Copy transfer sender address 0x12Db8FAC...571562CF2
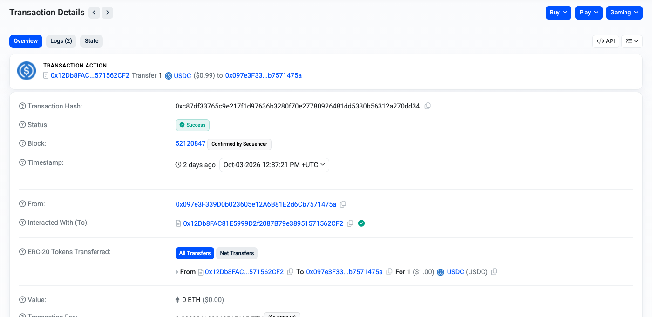 pyautogui.click(x=291, y=271)
